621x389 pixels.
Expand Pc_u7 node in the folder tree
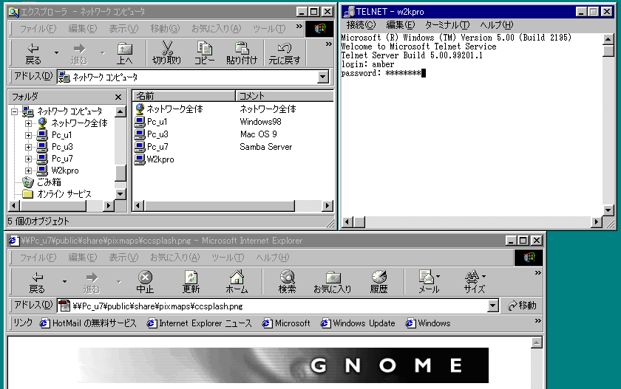29,159
